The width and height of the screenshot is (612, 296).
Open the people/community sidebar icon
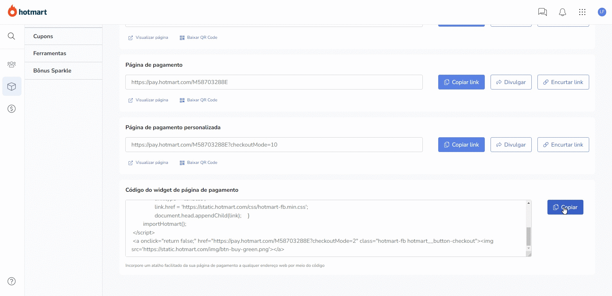click(12, 64)
